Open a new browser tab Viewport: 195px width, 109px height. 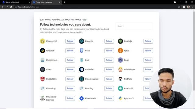coord(65,2)
